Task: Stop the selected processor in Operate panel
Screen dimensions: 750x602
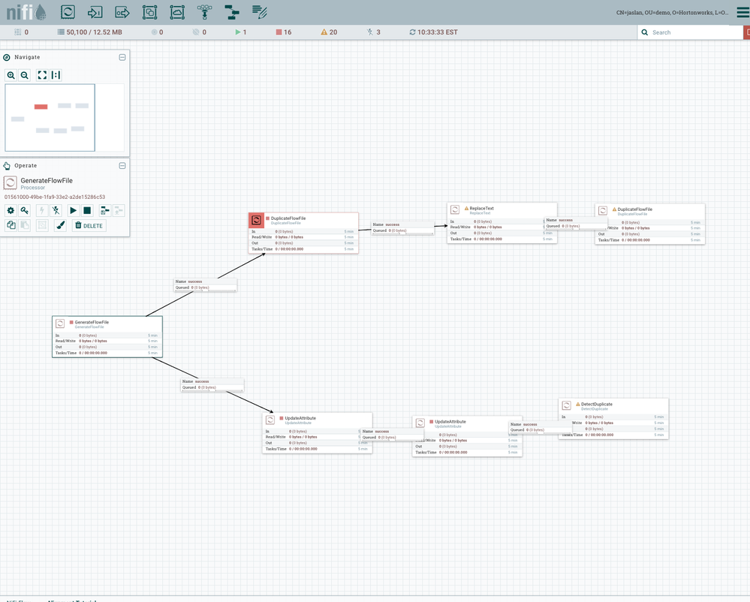Action: 87,211
